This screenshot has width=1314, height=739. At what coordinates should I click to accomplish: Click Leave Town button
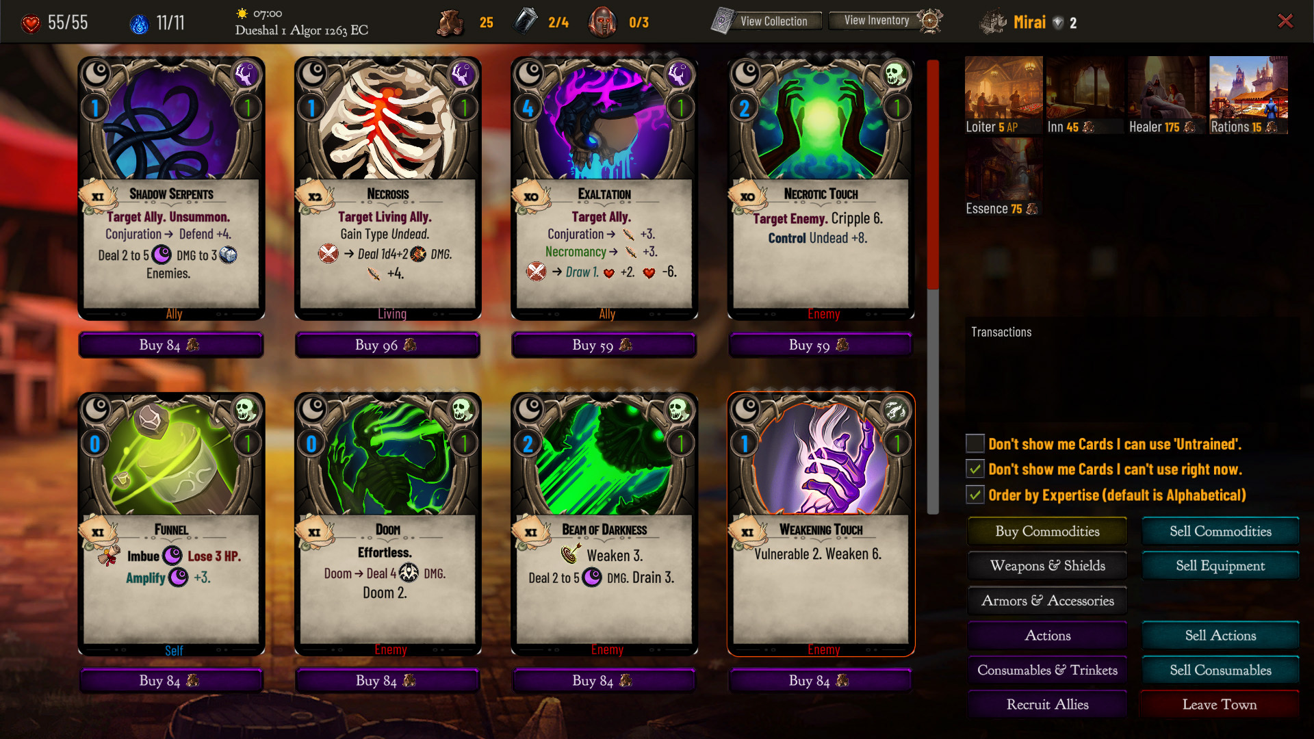tap(1220, 704)
